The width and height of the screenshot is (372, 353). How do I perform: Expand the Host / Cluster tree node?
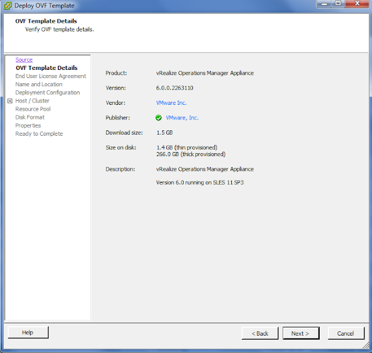pos(10,101)
